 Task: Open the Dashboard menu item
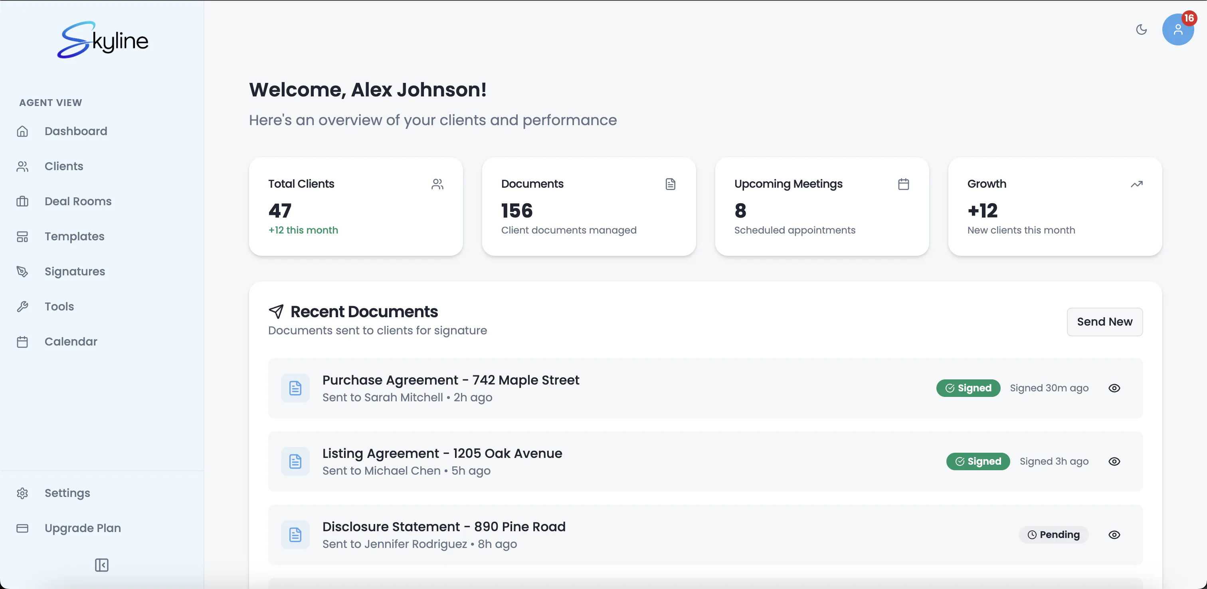pos(76,132)
